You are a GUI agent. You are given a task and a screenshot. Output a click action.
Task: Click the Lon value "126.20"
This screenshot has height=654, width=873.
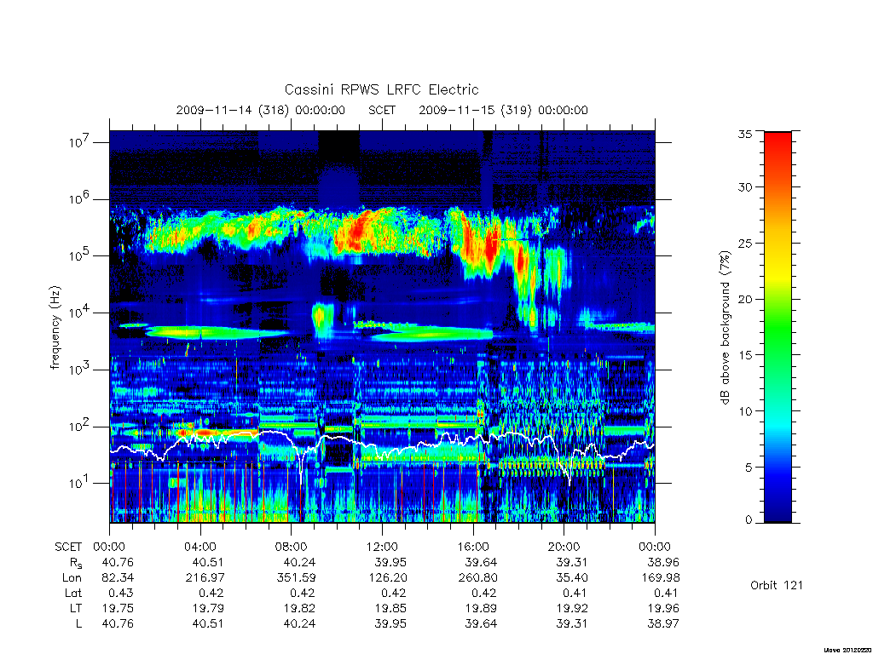tap(387, 578)
